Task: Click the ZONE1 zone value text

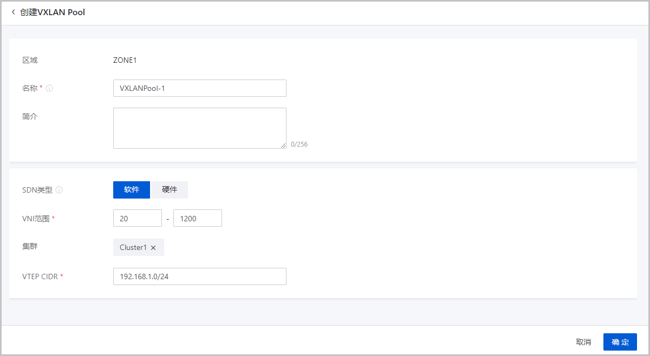Action: tap(125, 60)
